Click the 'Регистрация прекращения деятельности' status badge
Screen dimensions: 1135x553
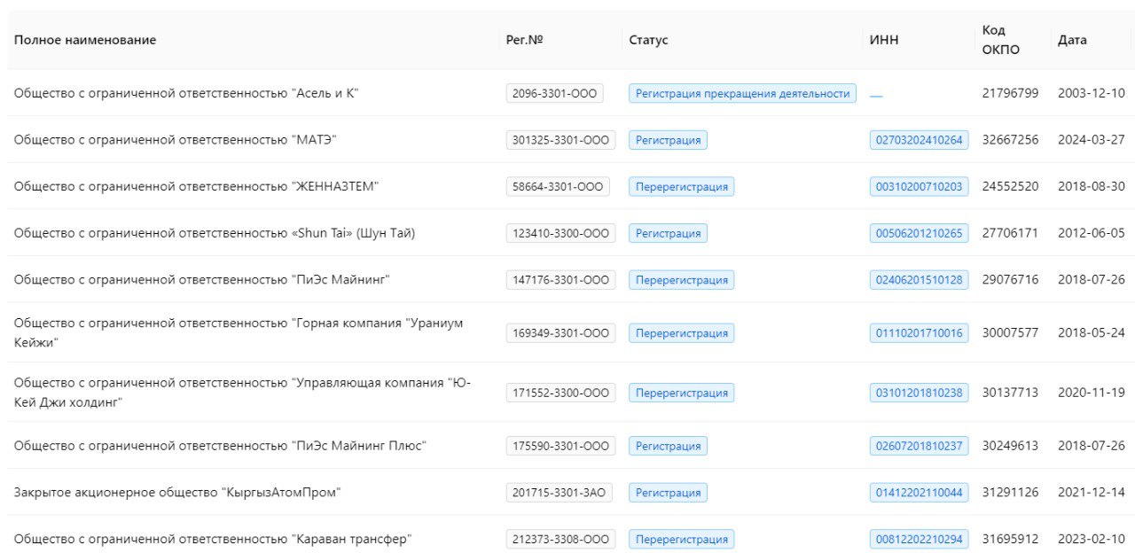tap(742, 94)
